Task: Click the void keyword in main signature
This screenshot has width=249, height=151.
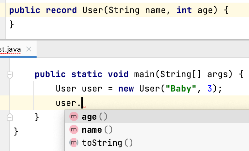Action: (118, 75)
